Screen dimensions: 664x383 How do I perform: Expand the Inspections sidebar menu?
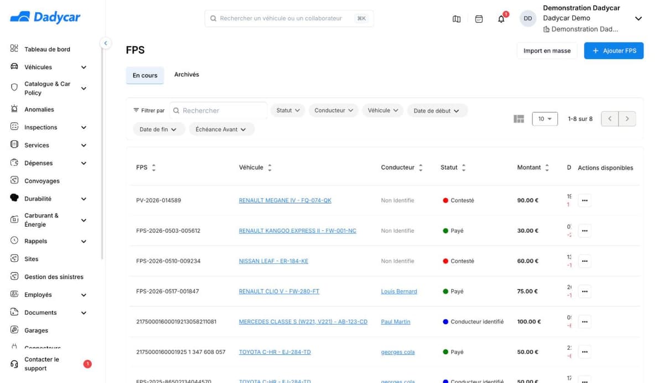click(84, 127)
